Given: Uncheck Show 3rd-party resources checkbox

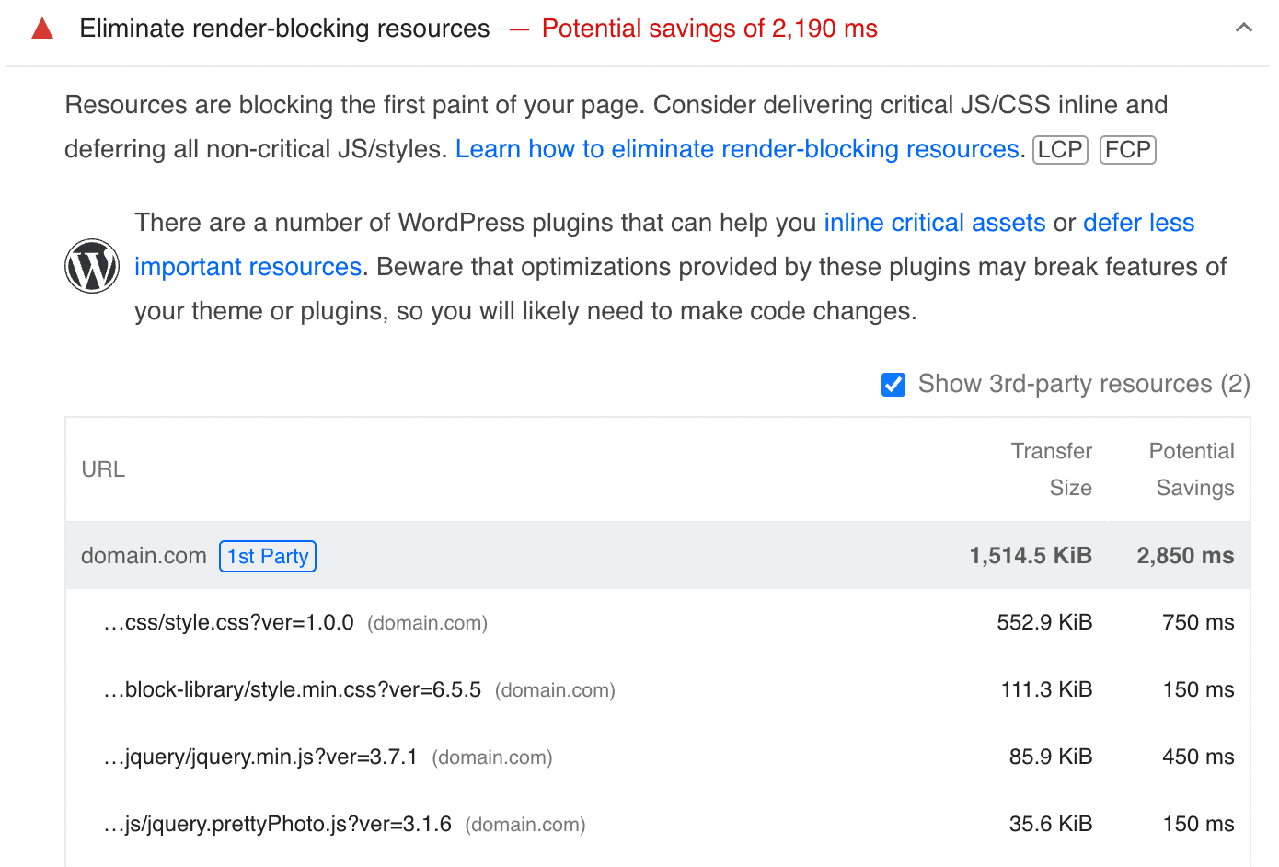Looking at the screenshot, I should click(893, 385).
